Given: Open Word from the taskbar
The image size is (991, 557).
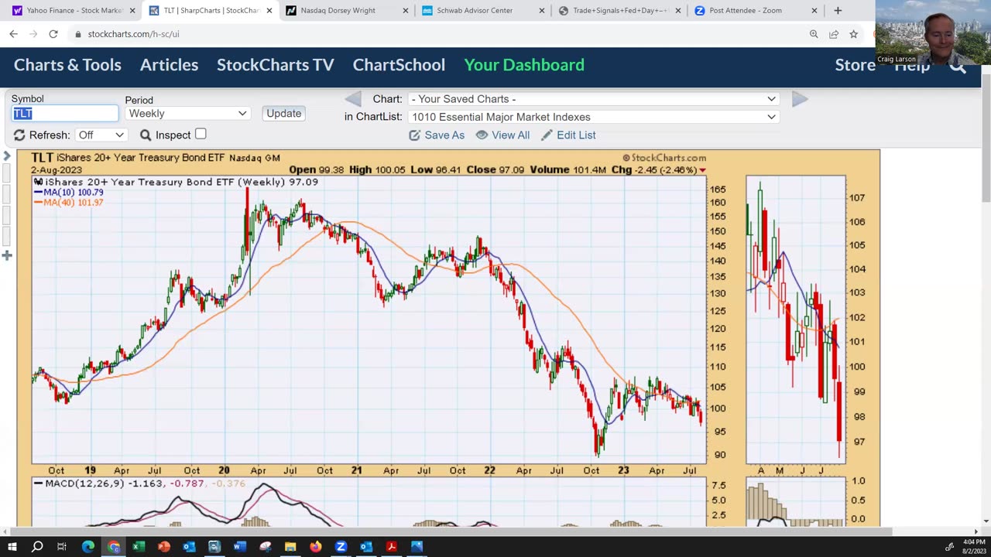Looking at the screenshot, I should point(239,547).
